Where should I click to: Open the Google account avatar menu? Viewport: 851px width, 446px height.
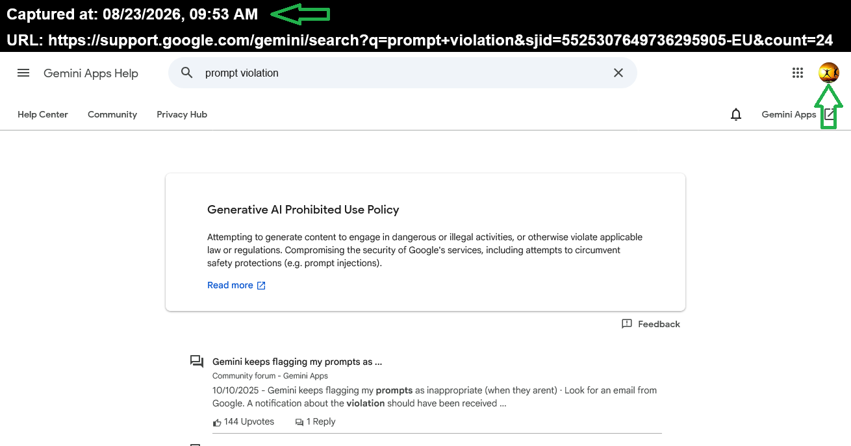point(829,73)
